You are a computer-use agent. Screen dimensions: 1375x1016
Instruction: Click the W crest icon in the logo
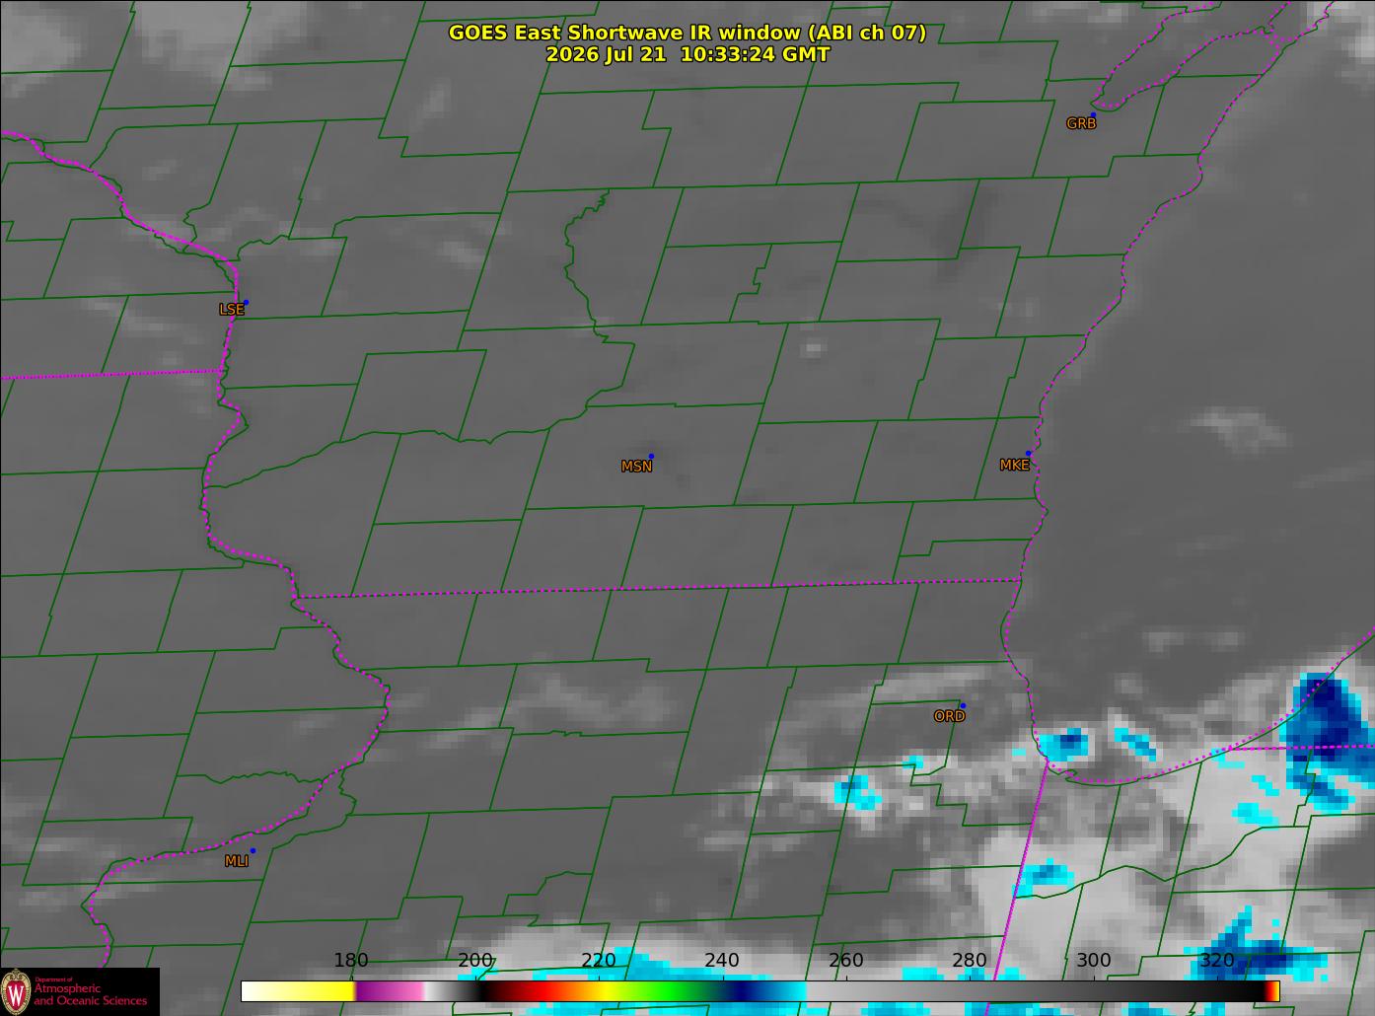click(16, 991)
